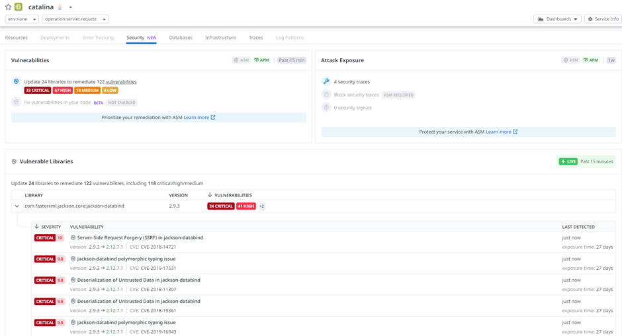Click the ASM badge in Vulnerabilities panel
The height and width of the screenshot is (336, 622).
[x=241, y=60]
